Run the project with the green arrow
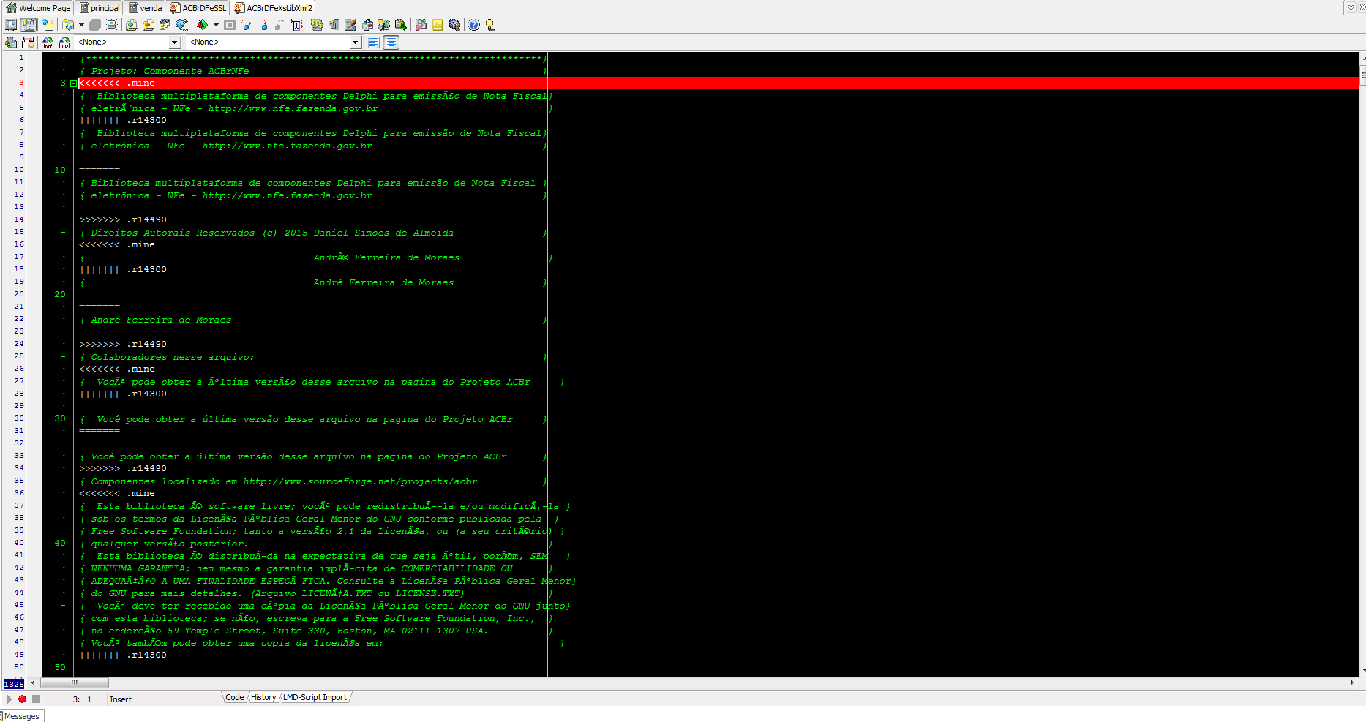This screenshot has width=1366, height=722. (203, 25)
